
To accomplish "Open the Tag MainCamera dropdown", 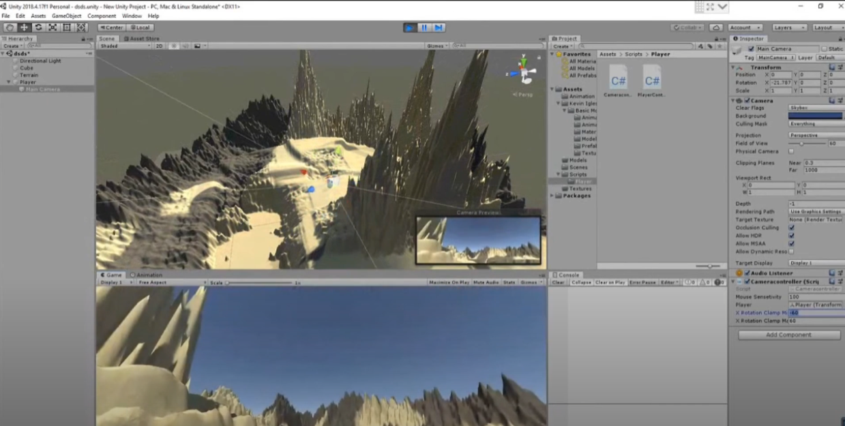I will [x=776, y=58].
